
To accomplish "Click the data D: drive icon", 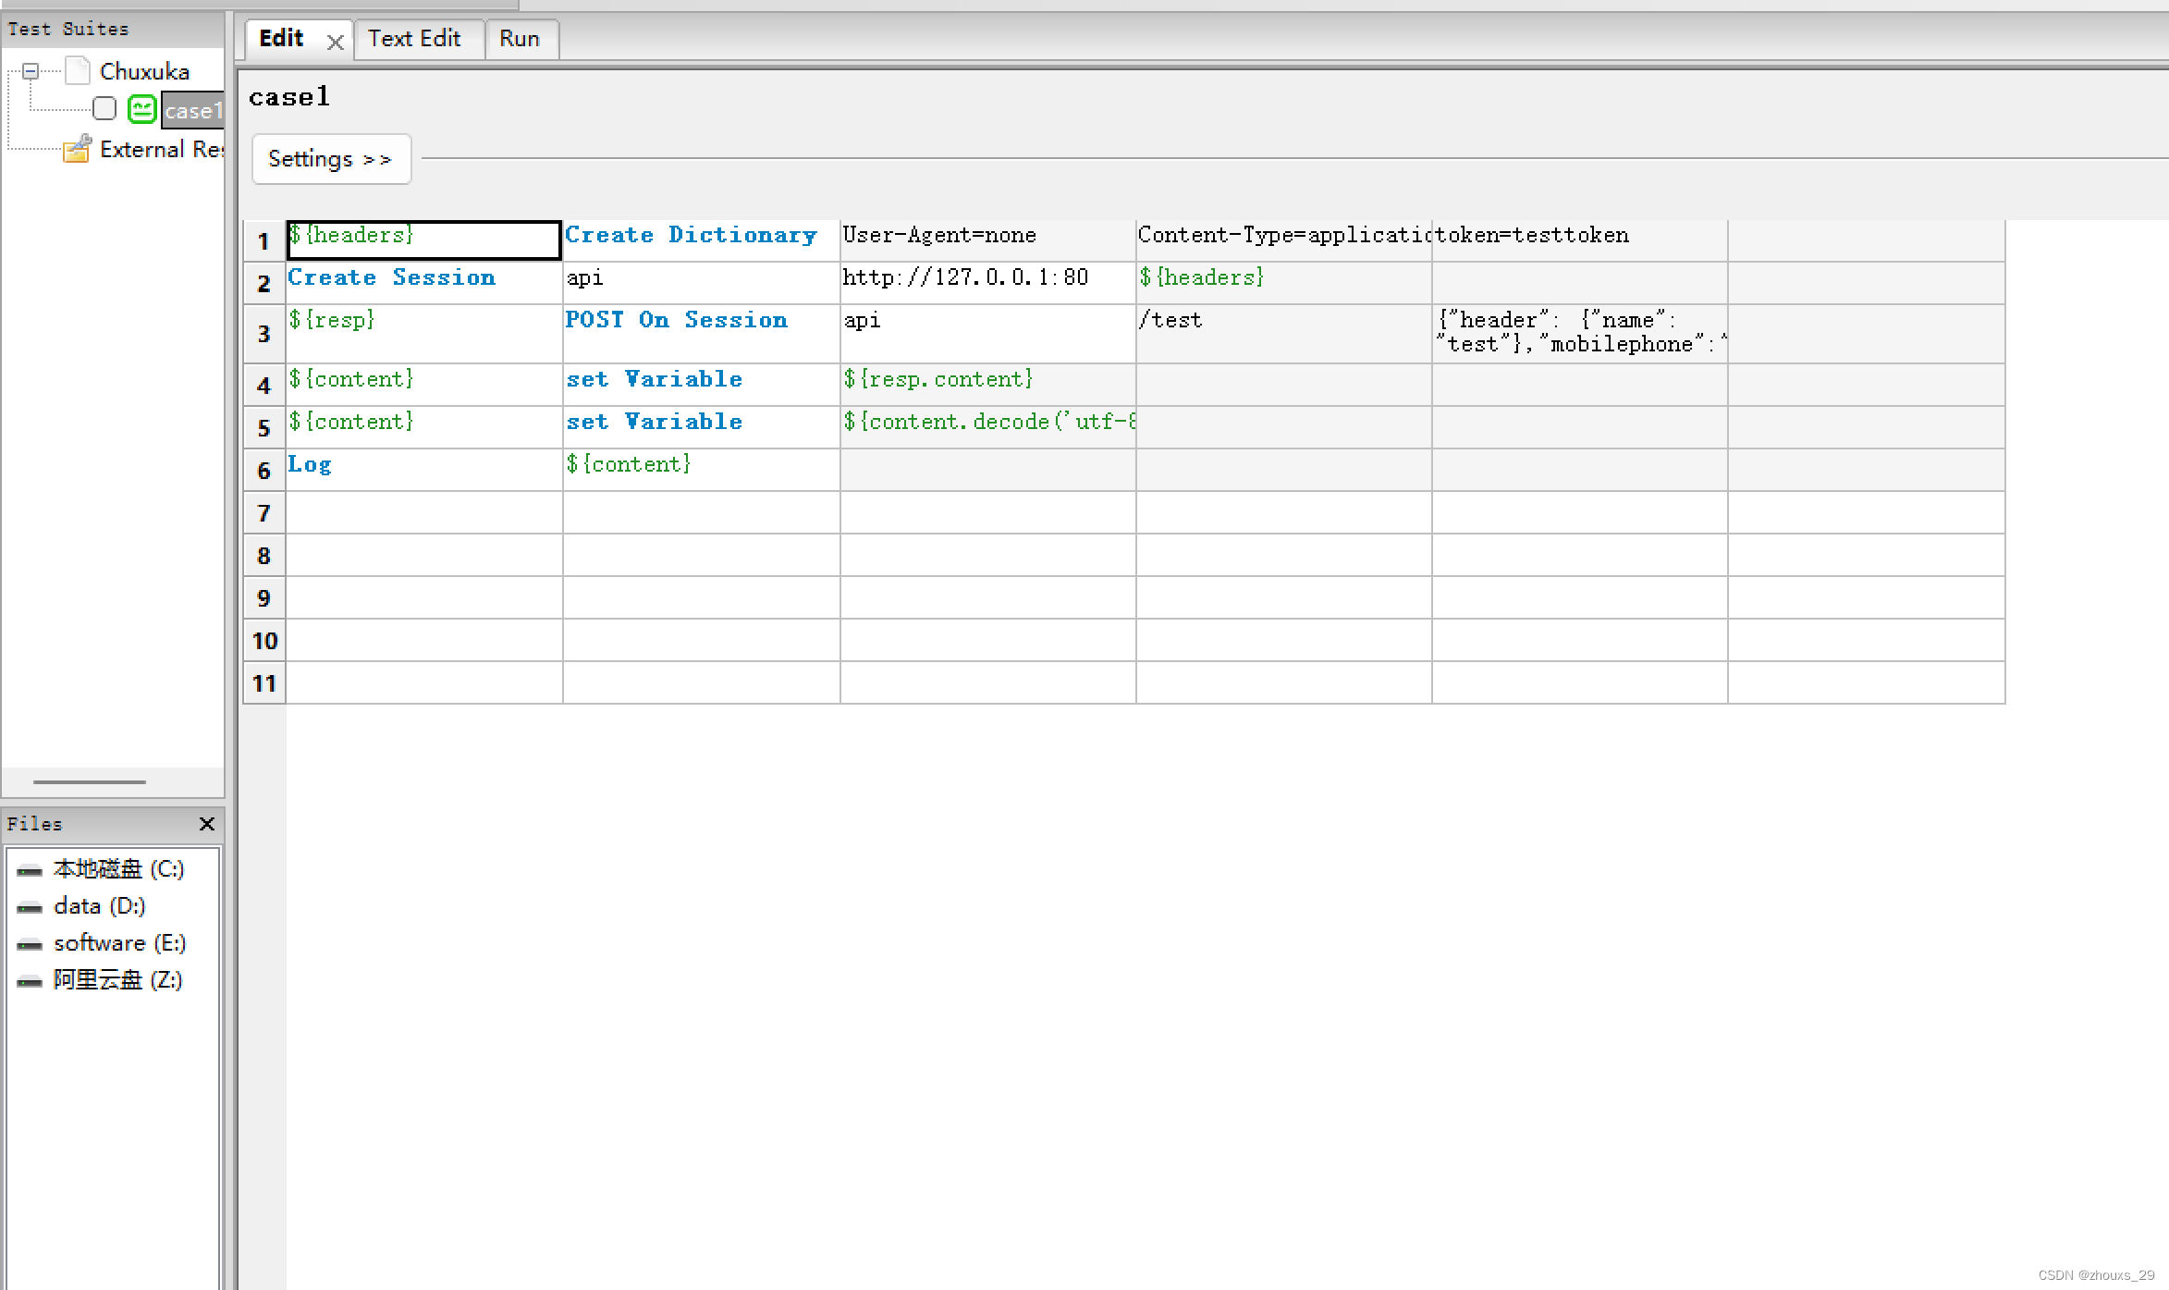I will pyautogui.click(x=30, y=907).
